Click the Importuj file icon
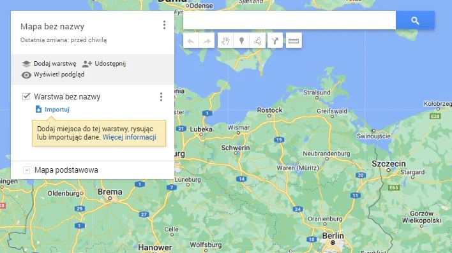452x253 pixels. click(38, 109)
